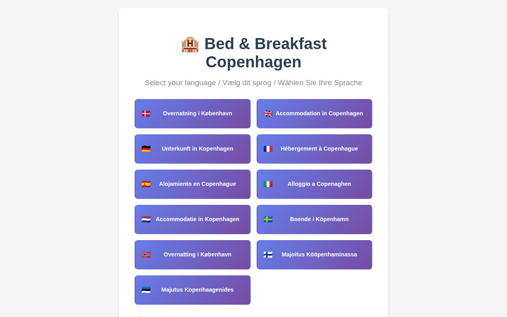Click the German flag icon
Image resolution: width=507 pixels, height=317 pixels.
tap(146, 149)
